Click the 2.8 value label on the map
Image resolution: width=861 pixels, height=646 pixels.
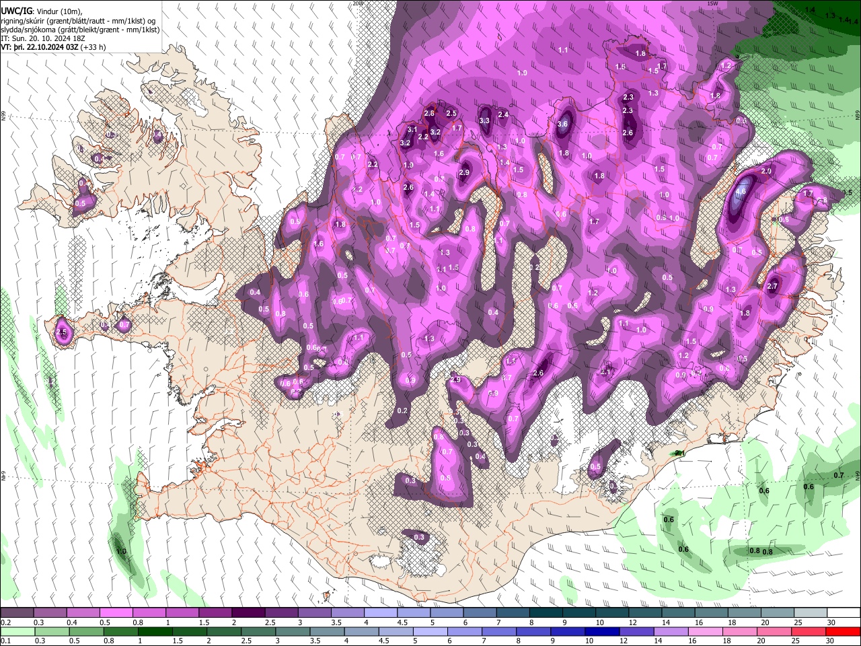click(428, 113)
